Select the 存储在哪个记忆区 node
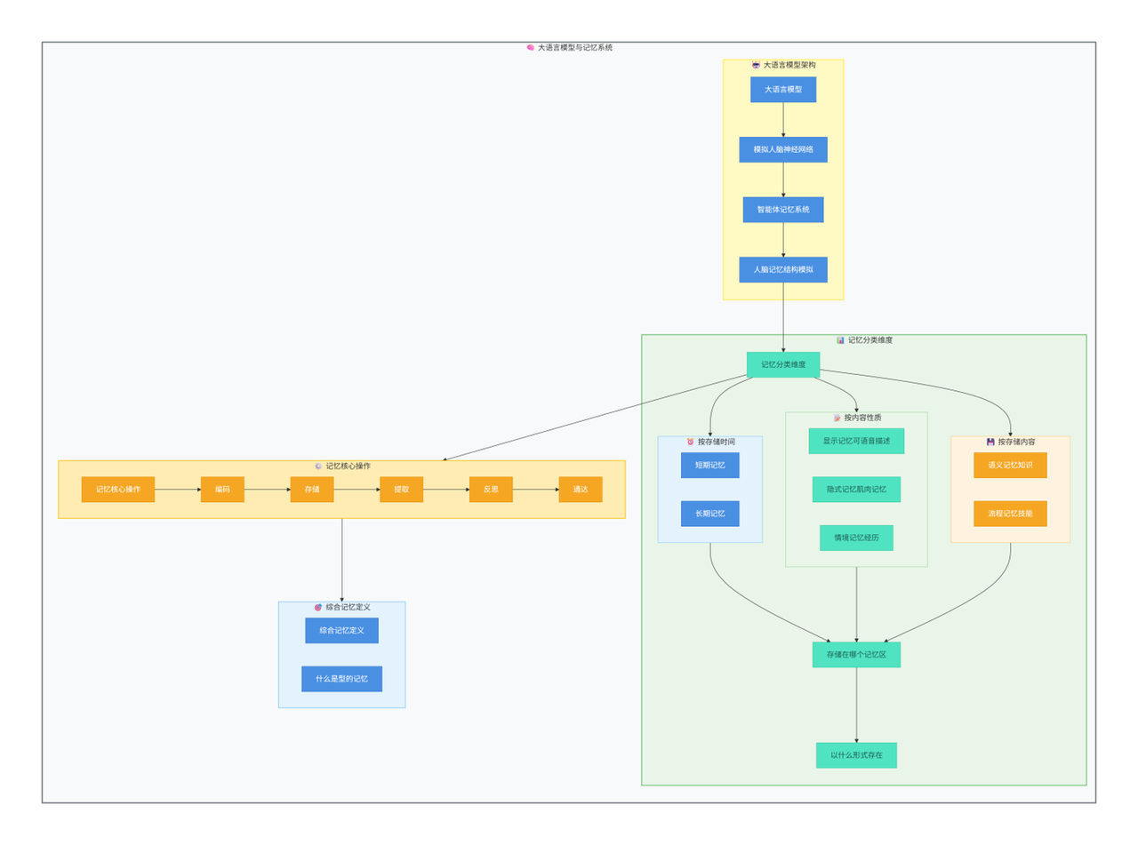 pos(856,655)
